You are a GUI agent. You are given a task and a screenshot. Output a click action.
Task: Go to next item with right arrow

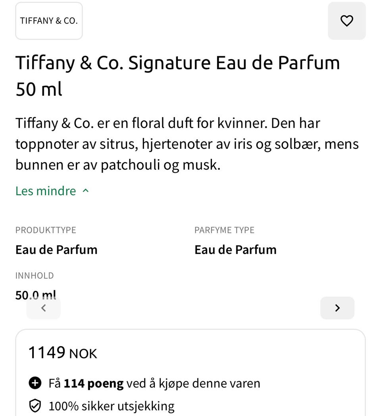click(x=337, y=308)
